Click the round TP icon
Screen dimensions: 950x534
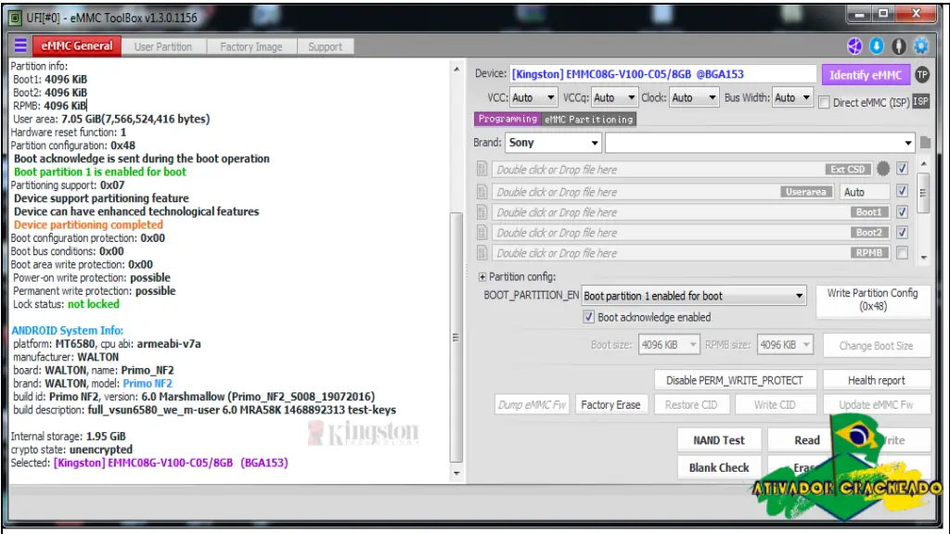click(922, 74)
